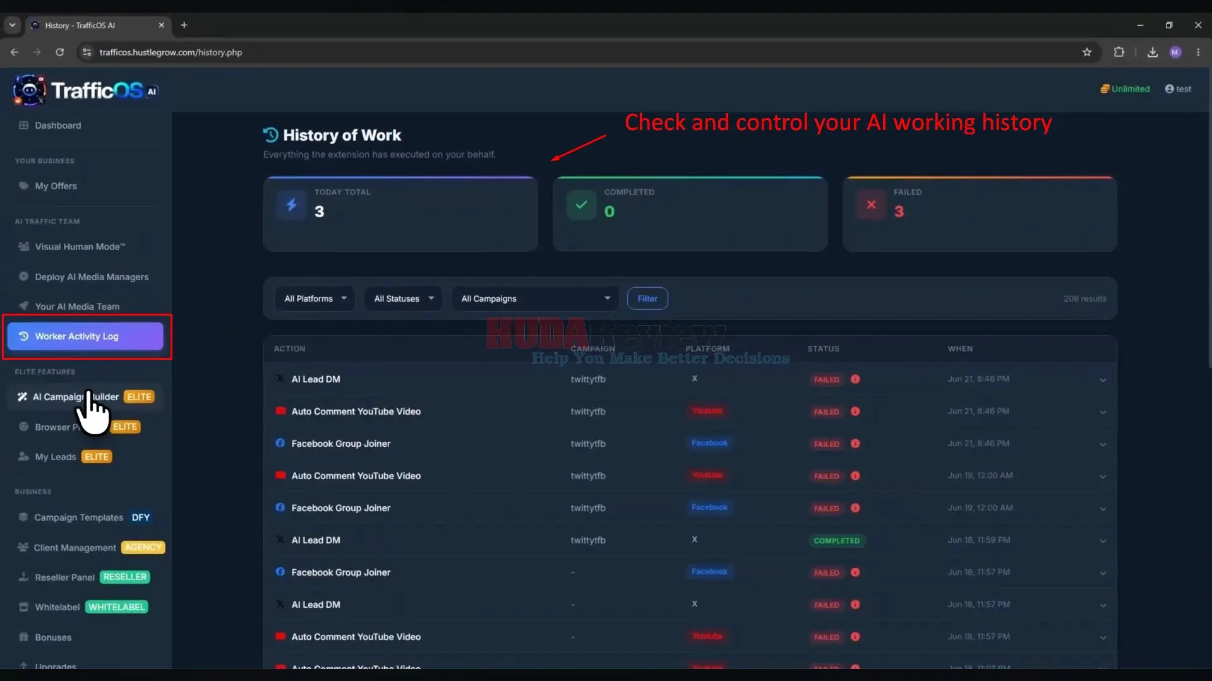Expand the Jun 18 11:57 PM AI Lead DM row
Viewport: 1212px width, 681px height.
point(1103,605)
